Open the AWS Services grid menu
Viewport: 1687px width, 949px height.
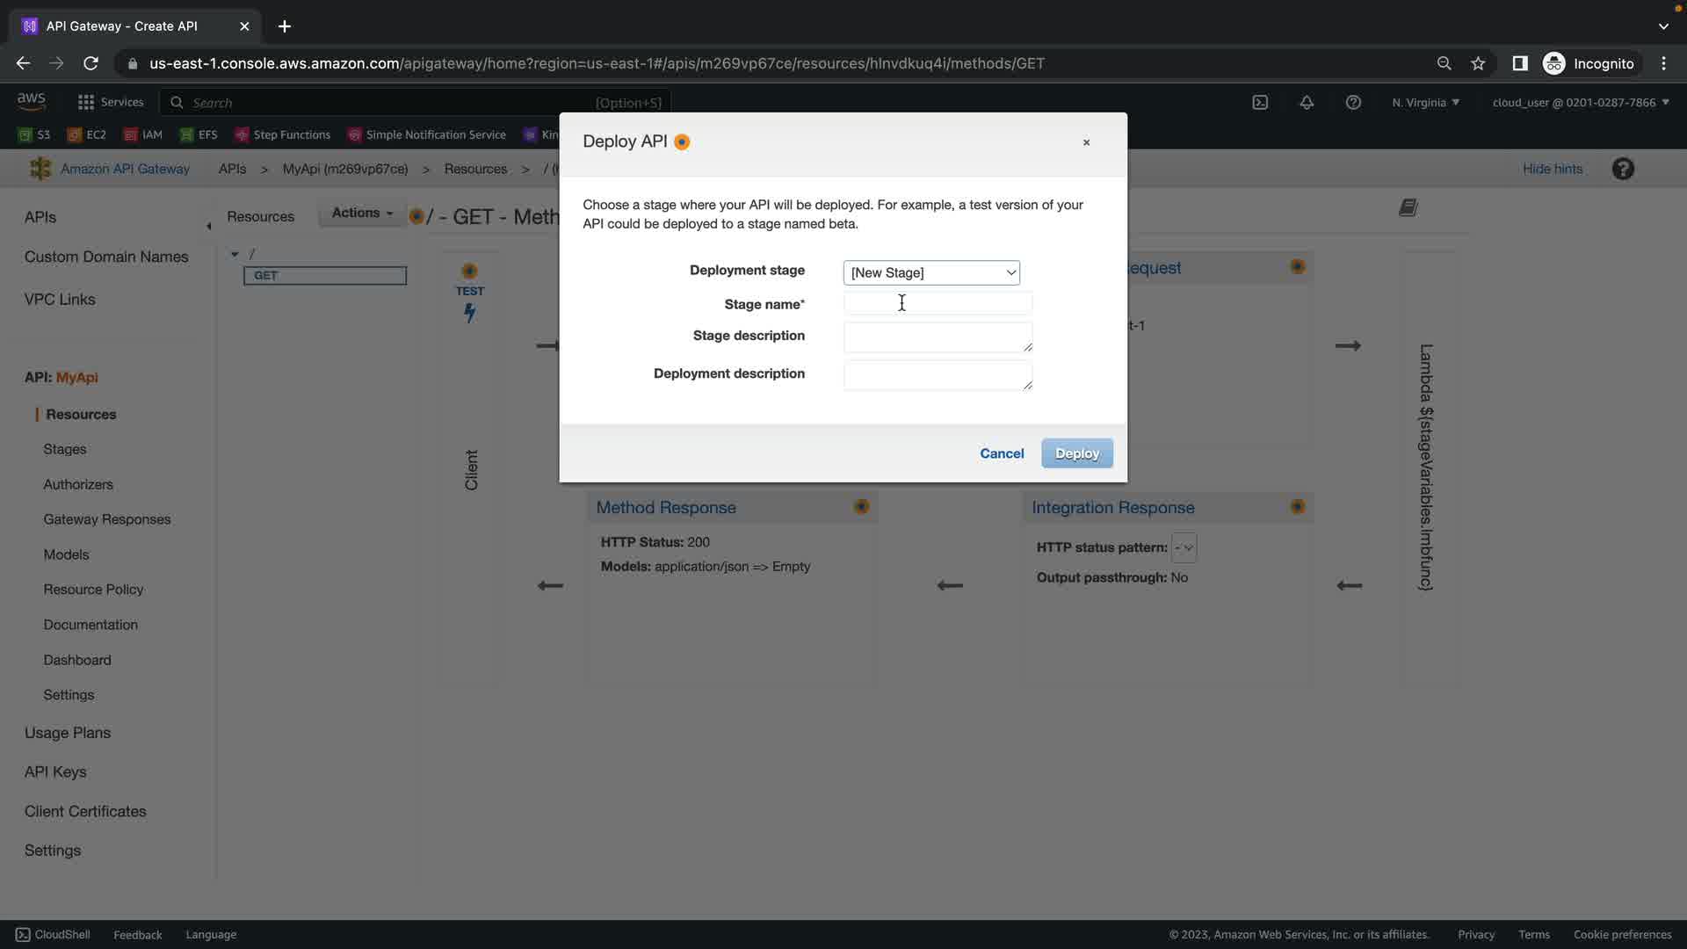click(86, 103)
